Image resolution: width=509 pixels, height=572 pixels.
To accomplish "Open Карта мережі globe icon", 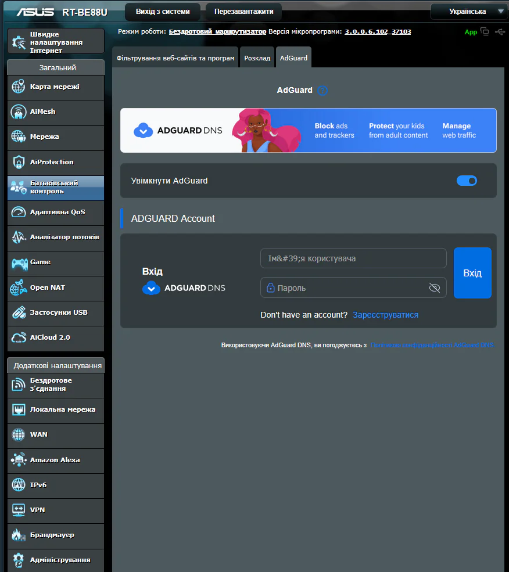I will [18, 87].
